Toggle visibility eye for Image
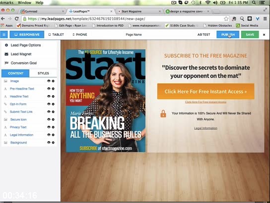 [x=49, y=81]
